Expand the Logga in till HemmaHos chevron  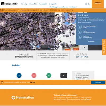point(98,6)
